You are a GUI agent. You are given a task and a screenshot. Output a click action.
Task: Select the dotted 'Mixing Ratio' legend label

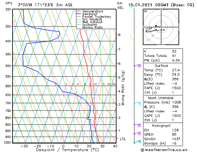93,27
